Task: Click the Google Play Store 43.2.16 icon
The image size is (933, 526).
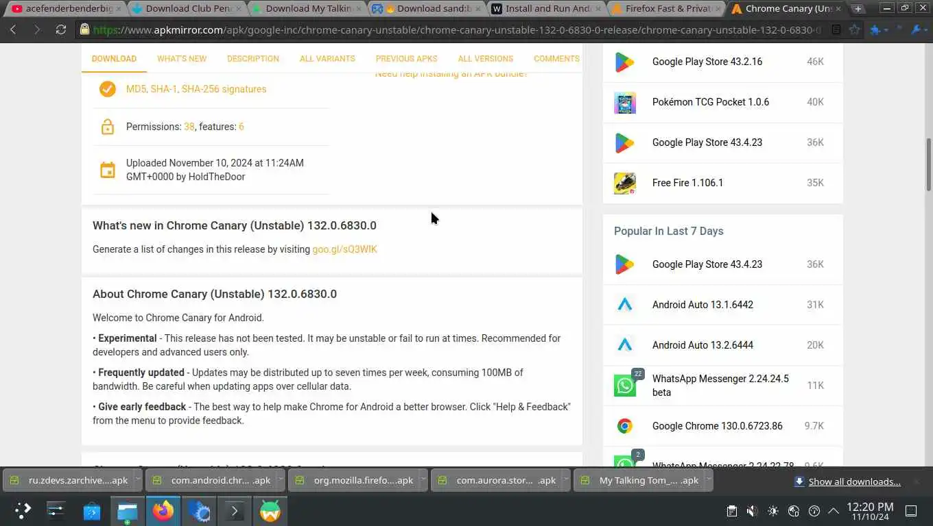Action: 624,62
